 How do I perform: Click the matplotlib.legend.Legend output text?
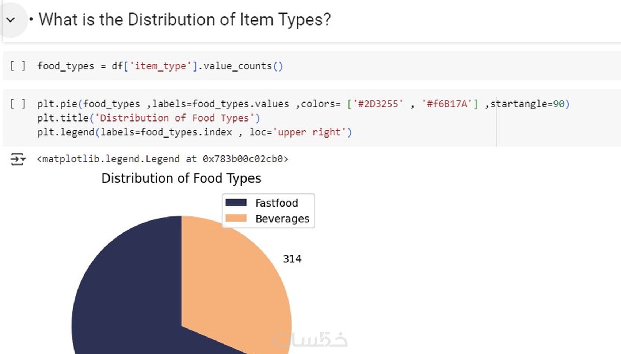(x=163, y=159)
